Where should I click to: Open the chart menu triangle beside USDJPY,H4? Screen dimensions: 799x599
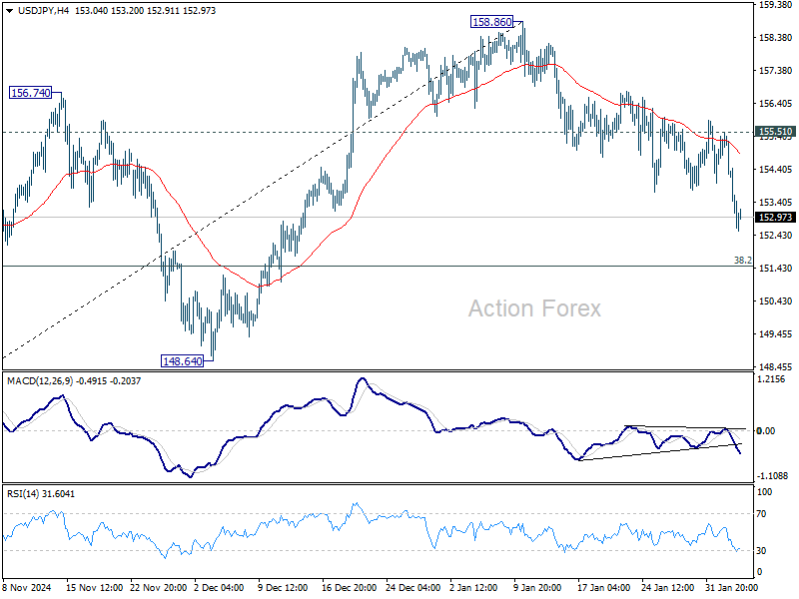point(10,11)
